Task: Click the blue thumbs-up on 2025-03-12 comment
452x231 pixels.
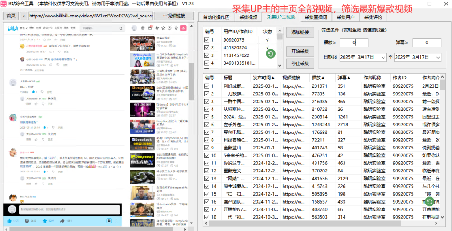Action: coord(44,172)
